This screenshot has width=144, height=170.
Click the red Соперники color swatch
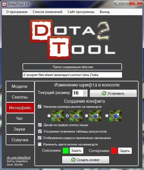114,151
